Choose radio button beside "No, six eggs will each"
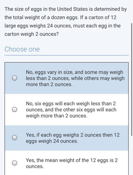The width and height of the screenshot is (133, 175). point(15,109)
